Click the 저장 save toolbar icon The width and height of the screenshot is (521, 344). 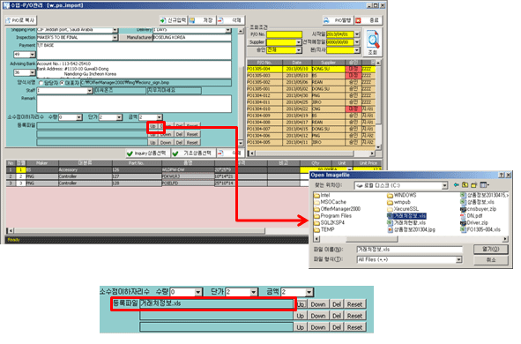192,20
